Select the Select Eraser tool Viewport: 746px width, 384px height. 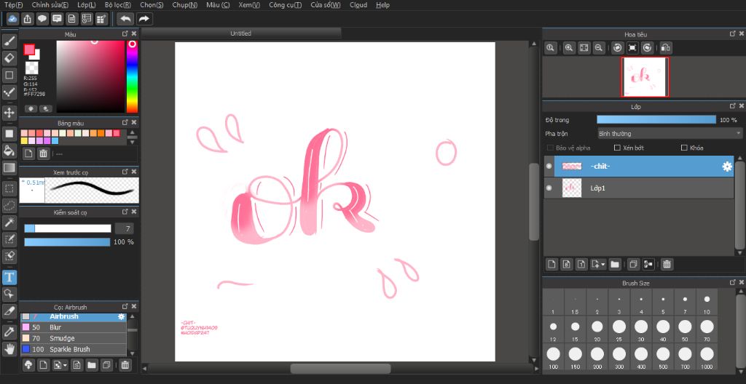pos(9,256)
